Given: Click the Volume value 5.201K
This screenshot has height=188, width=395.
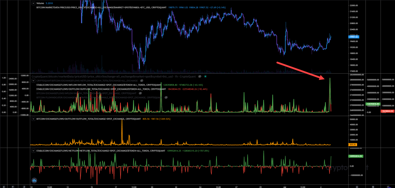Looking at the screenshot, I should pyautogui.click(x=50, y=3).
